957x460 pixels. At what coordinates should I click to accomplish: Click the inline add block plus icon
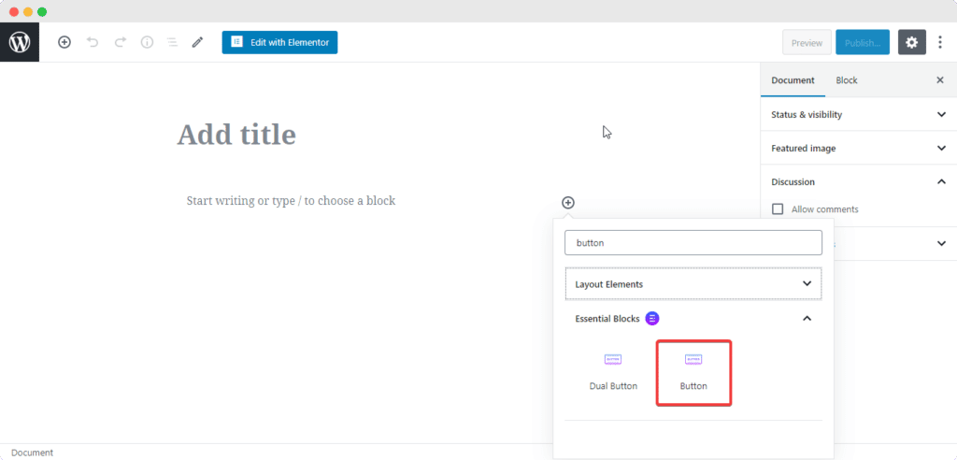(x=568, y=203)
